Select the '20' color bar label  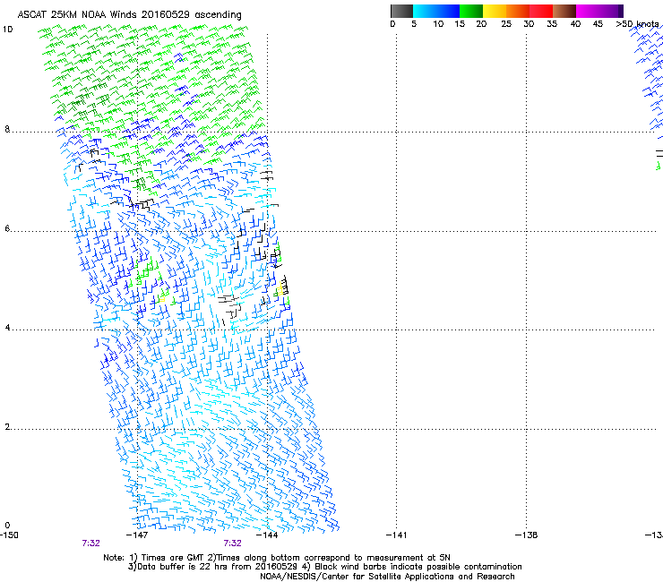pos(481,24)
